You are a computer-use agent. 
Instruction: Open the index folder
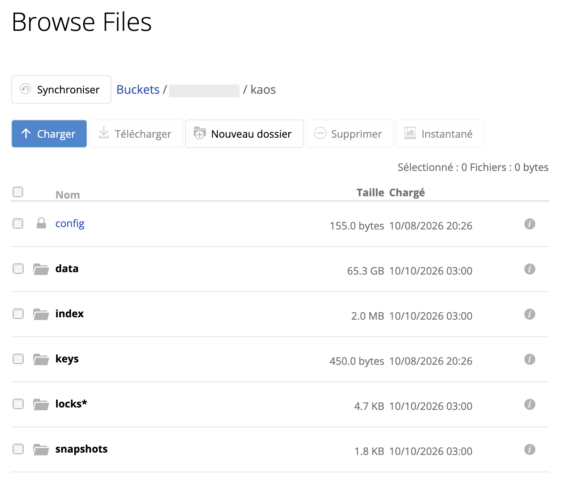pyautogui.click(x=70, y=314)
